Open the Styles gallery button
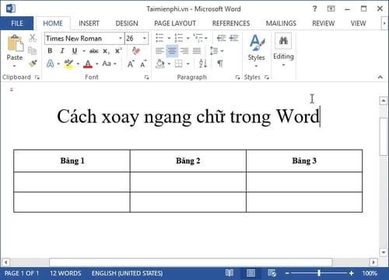 tap(256, 50)
